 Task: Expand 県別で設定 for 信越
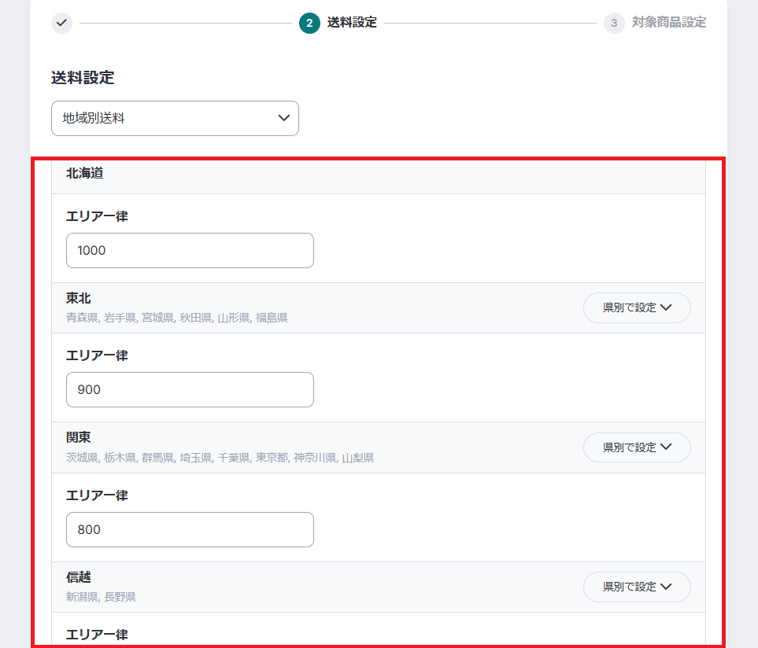pyautogui.click(x=636, y=587)
